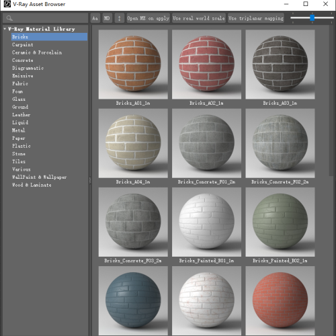Open the WallPaint & Wallpaper category
This screenshot has height=336, width=336.
pos(39,177)
